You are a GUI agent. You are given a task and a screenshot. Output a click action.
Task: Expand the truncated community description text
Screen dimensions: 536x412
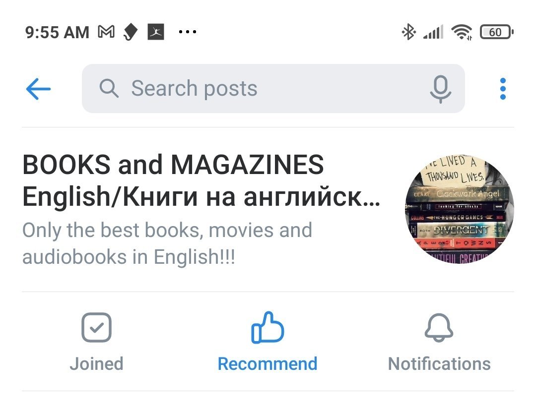[167, 243]
